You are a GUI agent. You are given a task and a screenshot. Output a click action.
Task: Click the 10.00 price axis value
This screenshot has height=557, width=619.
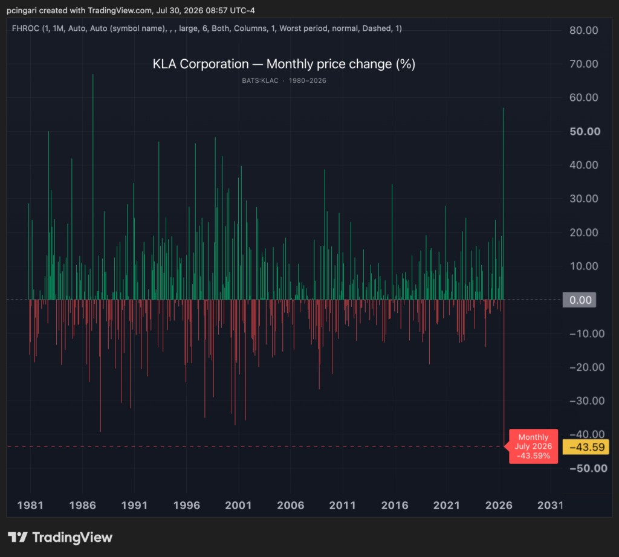pos(583,266)
